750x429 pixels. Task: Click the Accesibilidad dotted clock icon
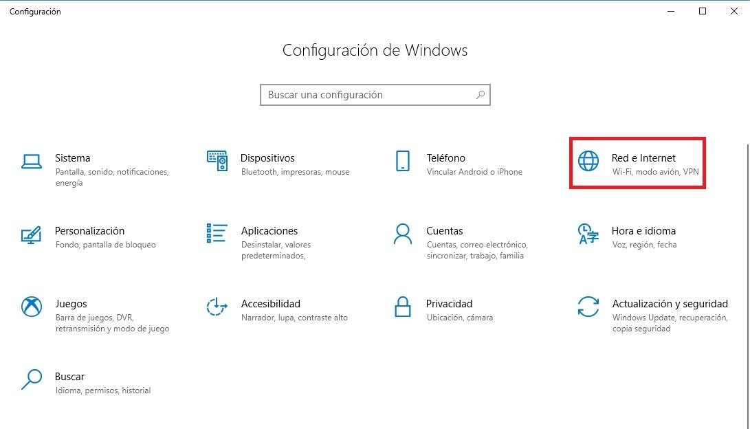pyautogui.click(x=216, y=307)
